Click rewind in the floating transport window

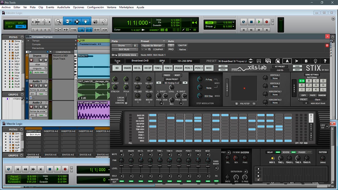coord(25,169)
